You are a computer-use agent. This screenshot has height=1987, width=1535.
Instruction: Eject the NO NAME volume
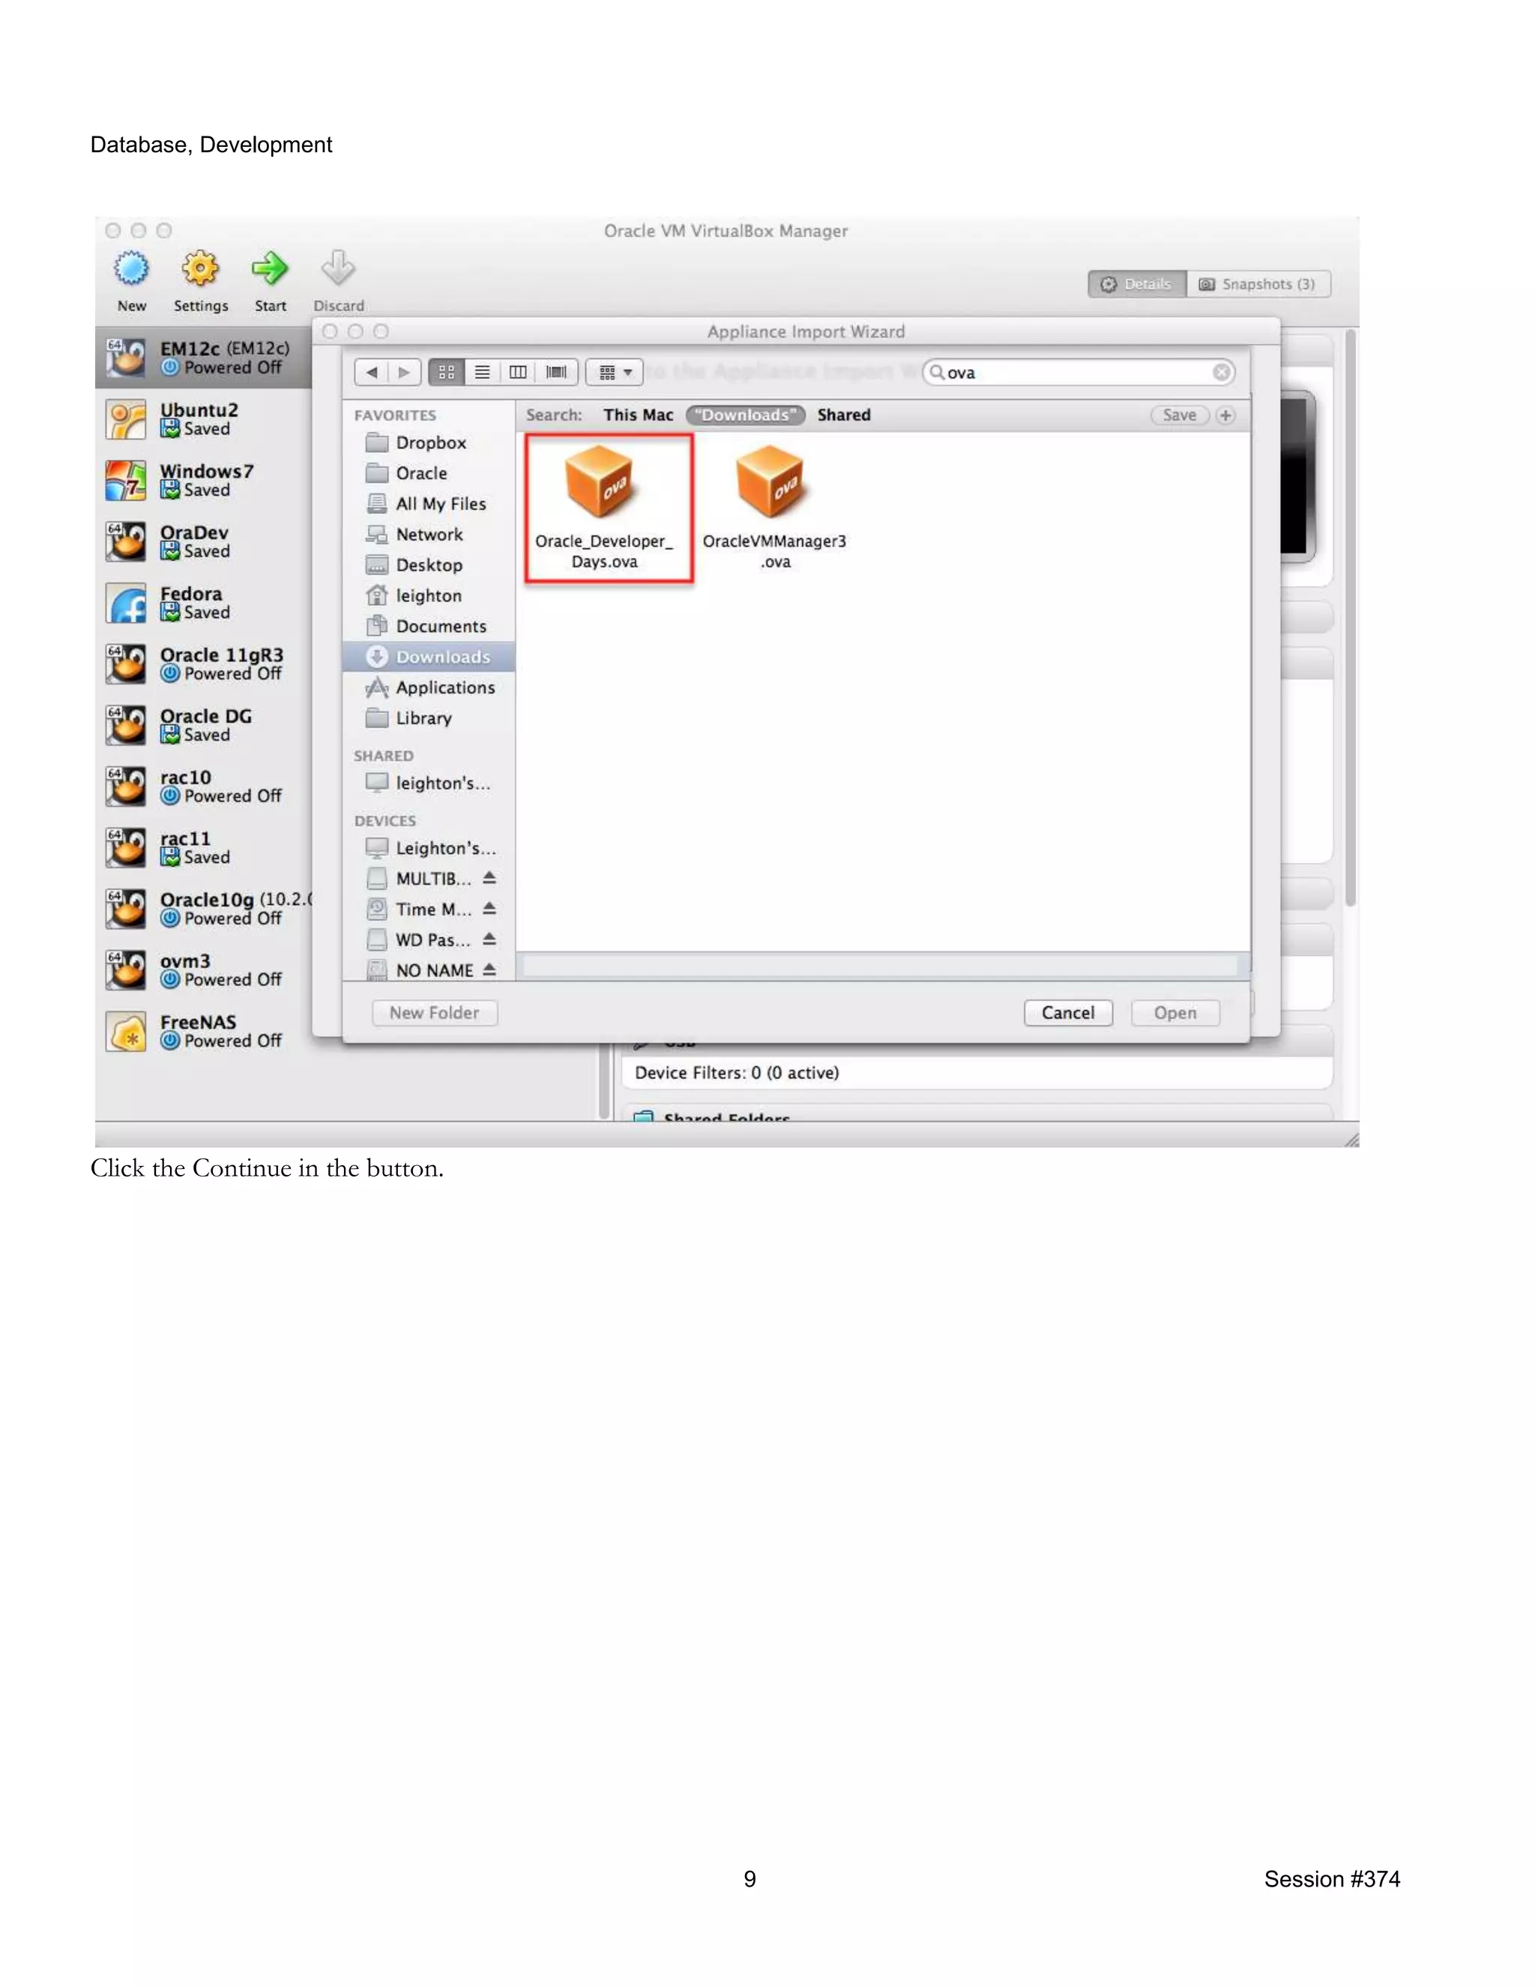coord(489,970)
